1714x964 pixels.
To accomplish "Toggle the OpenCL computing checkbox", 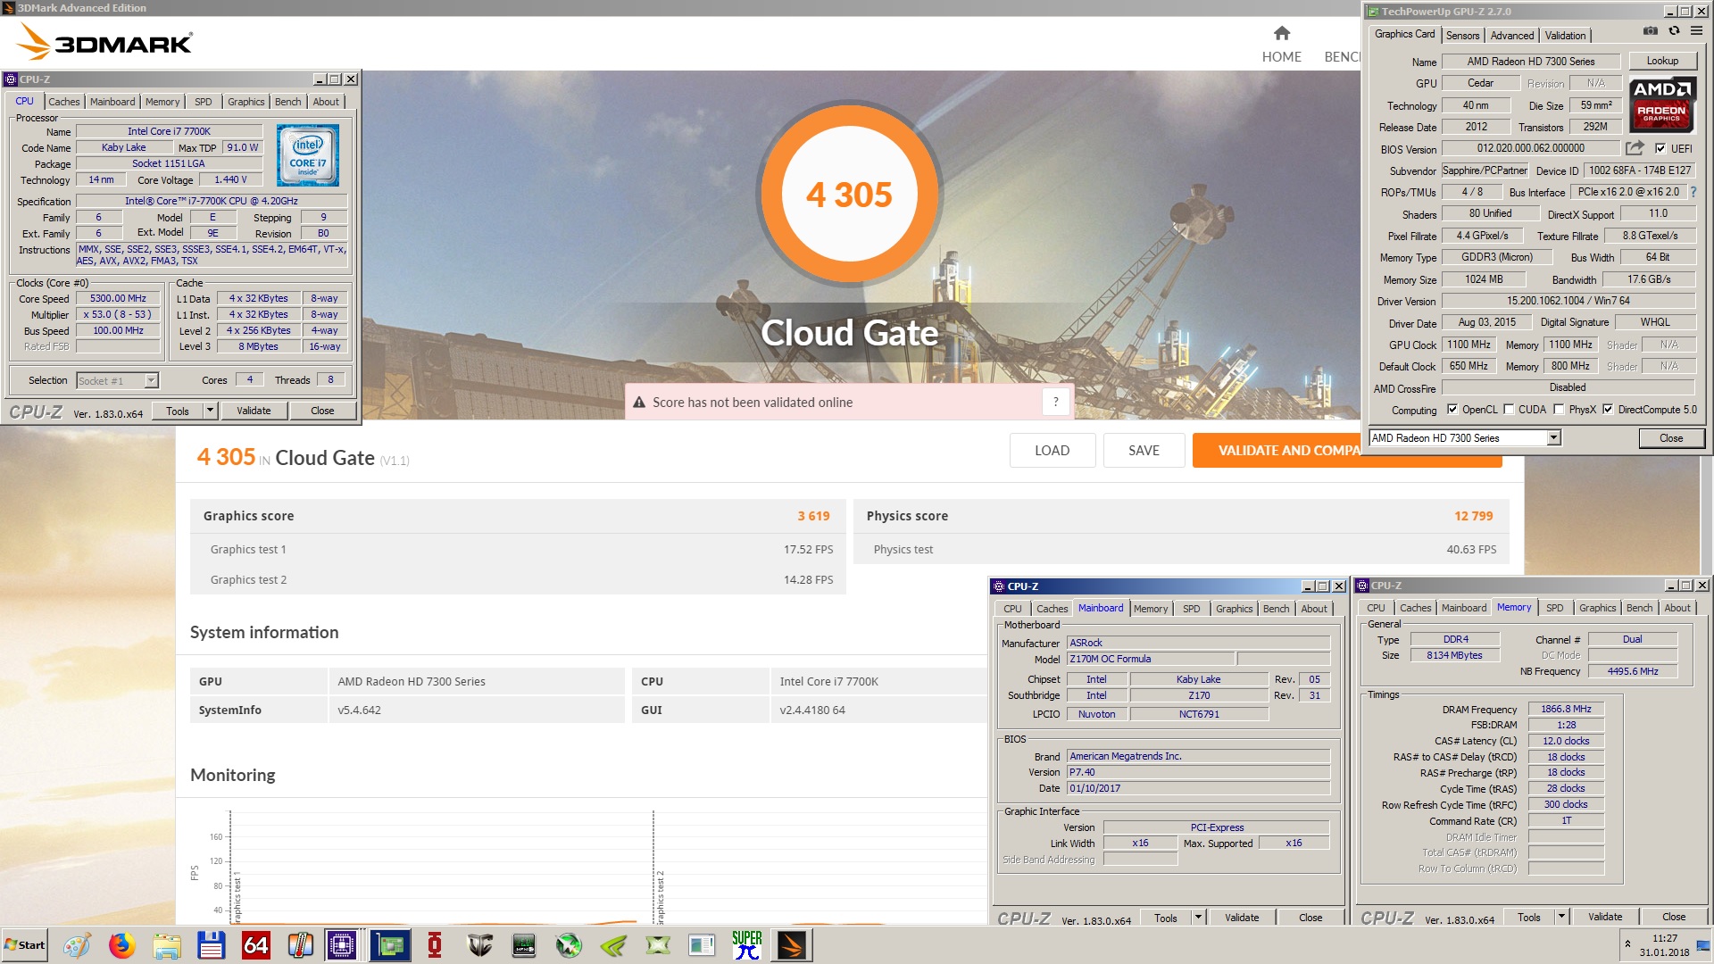I will point(1452,410).
